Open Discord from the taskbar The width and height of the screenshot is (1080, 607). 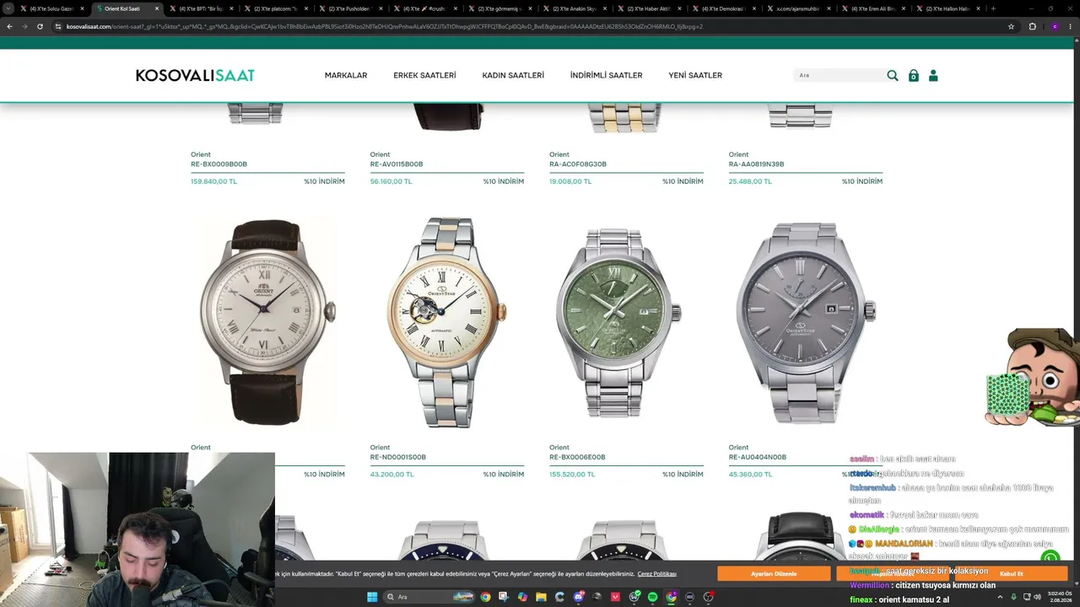point(578,597)
